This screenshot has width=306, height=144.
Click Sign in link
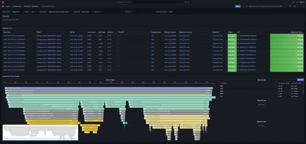click(x=302, y=2)
